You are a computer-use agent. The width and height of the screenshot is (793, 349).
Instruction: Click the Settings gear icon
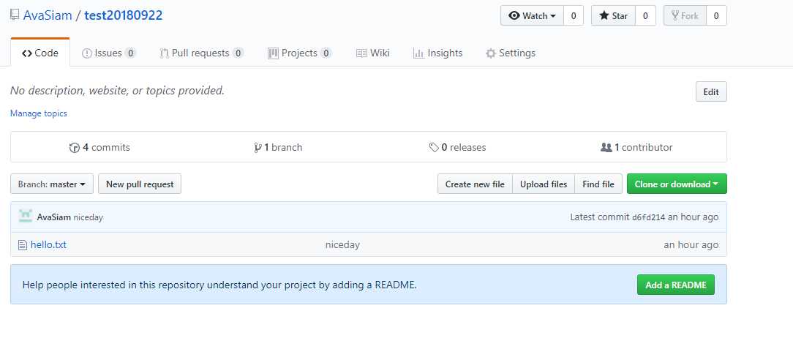pos(491,53)
